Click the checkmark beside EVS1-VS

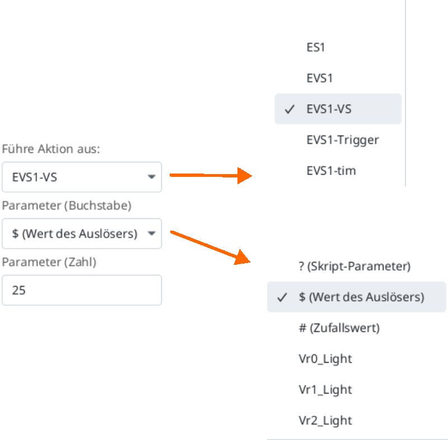pos(290,109)
